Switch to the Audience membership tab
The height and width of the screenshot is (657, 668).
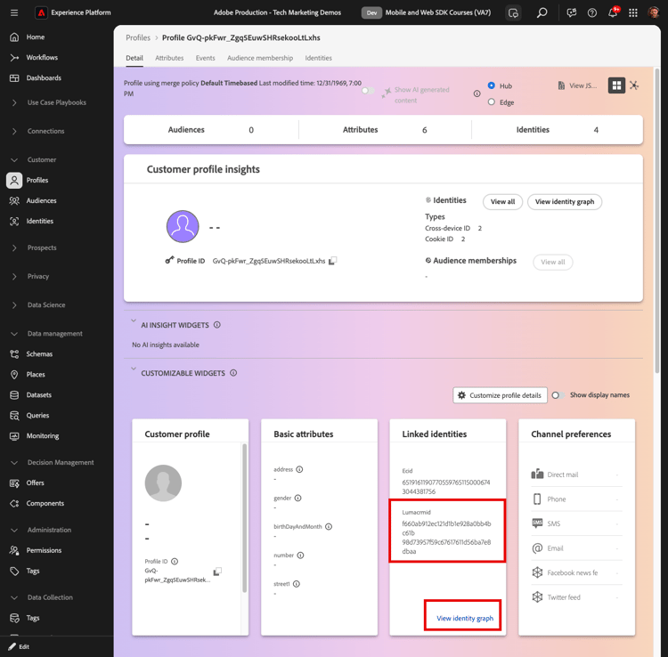[x=260, y=58]
